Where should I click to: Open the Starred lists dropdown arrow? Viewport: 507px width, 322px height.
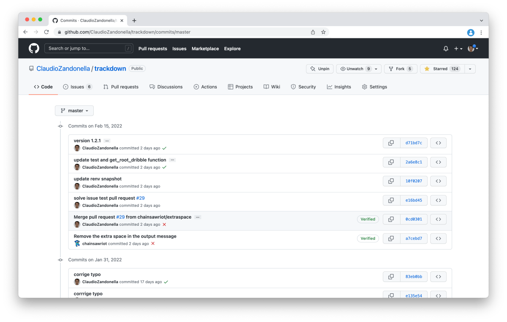pos(470,69)
